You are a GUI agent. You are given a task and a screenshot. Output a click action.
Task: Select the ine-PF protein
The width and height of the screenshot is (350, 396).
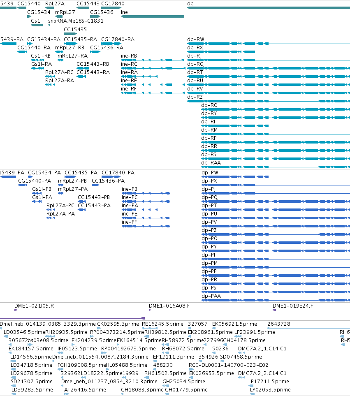click(x=146, y=226)
